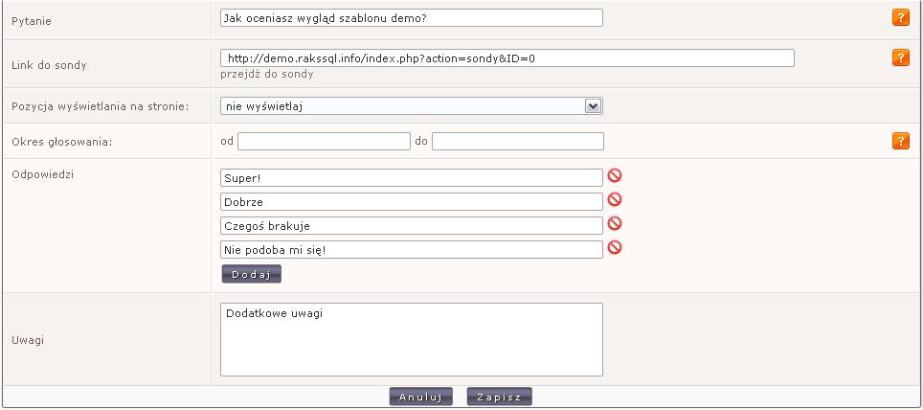Open help icon for Pytanie field
Screen dimensions: 923x410
click(901, 17)
